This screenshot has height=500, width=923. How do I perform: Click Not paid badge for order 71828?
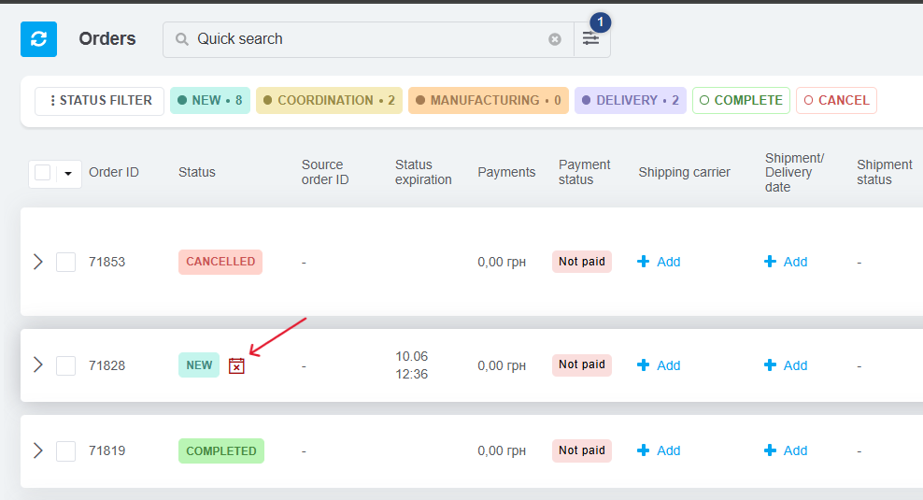coord(582,364)
